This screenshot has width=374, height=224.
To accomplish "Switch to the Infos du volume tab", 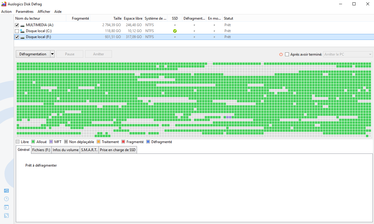I will click(x=65, y=150).
